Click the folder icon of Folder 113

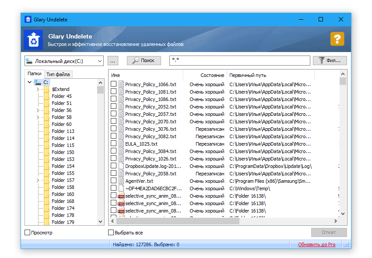point(46,131)
